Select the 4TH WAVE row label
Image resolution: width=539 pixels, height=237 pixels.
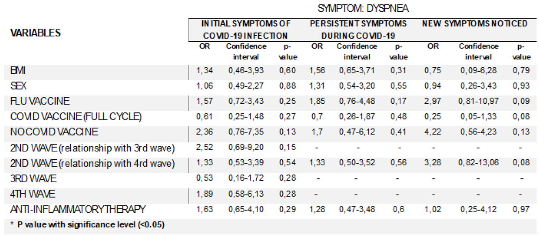[x=33, y=194]
